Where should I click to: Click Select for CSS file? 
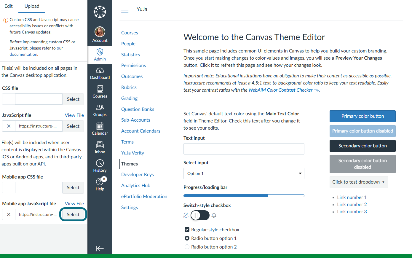click(73, 99)
